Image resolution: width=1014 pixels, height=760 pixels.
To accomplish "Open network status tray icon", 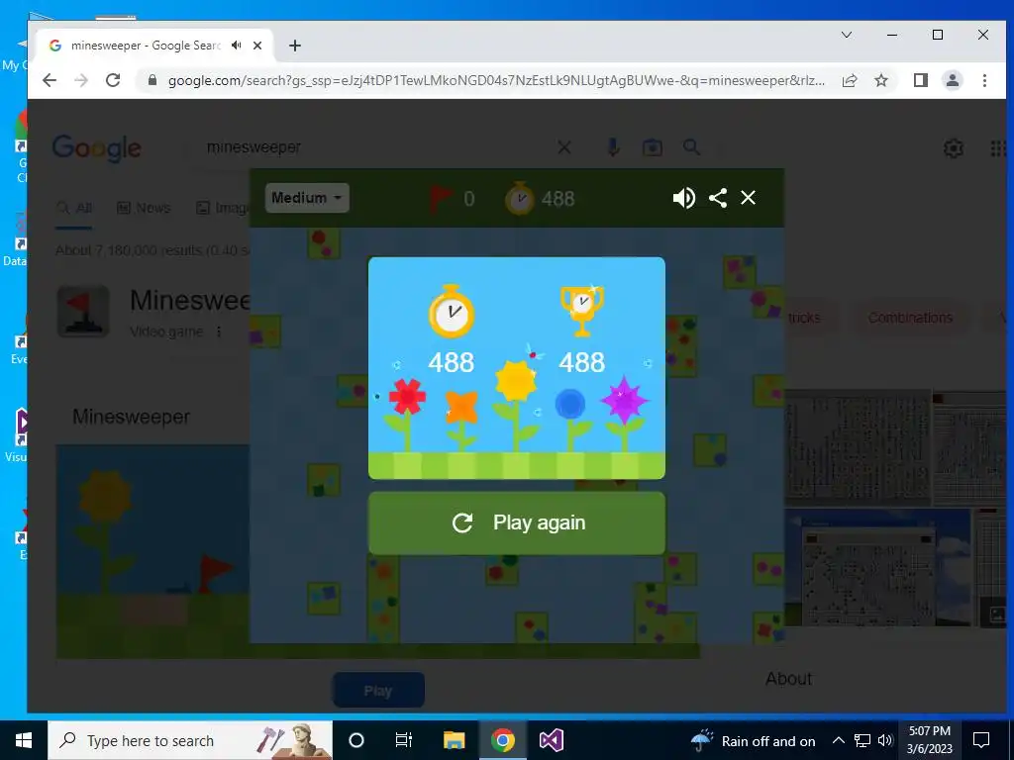I will point(862,740).
